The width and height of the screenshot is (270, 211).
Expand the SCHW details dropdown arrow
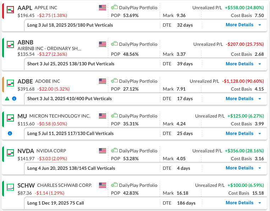click(x=260, y=203)
